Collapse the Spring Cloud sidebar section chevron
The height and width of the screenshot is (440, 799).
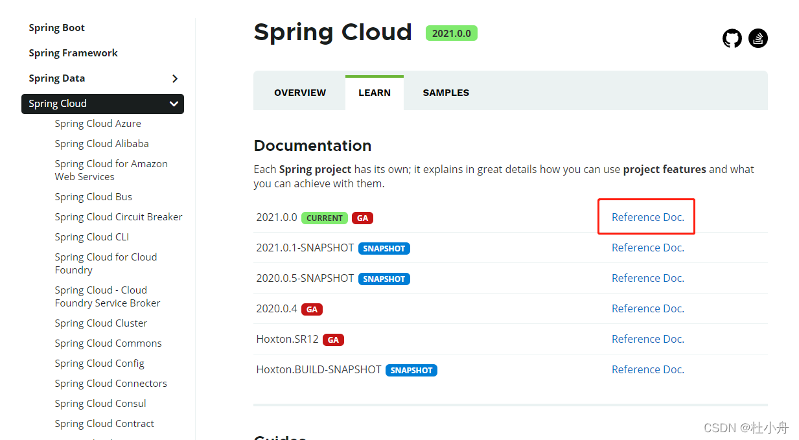click(x=174, y=104)
